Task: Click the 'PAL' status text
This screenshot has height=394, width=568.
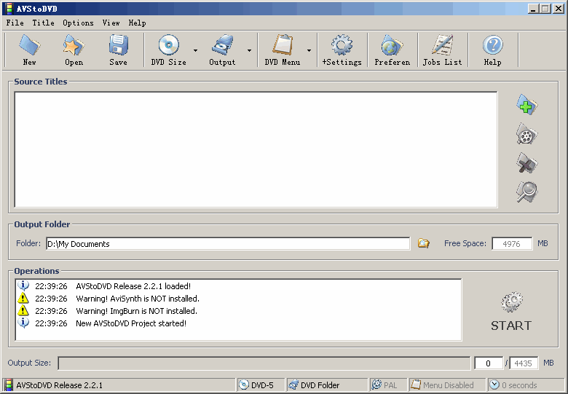Action: (x=390, y=385)
